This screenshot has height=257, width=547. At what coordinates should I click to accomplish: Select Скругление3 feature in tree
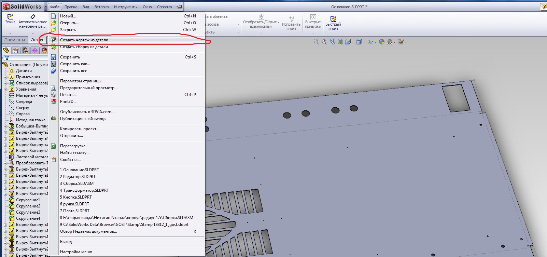pos(28,212)
